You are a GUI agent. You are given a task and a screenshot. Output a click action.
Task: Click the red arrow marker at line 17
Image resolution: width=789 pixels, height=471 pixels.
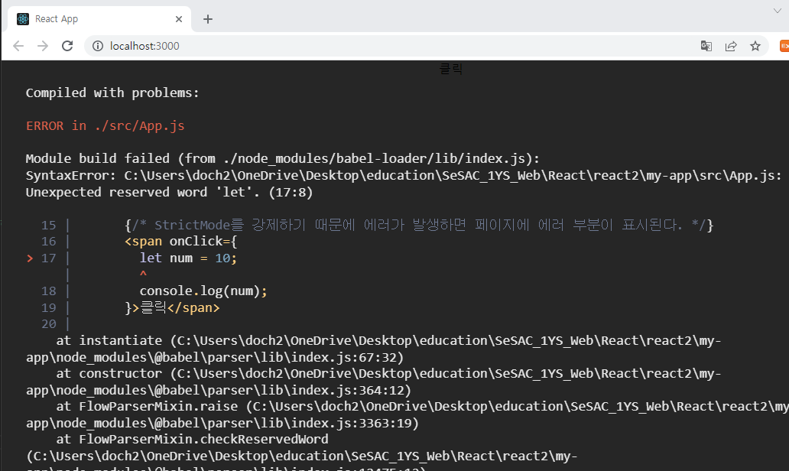(30, 258)
